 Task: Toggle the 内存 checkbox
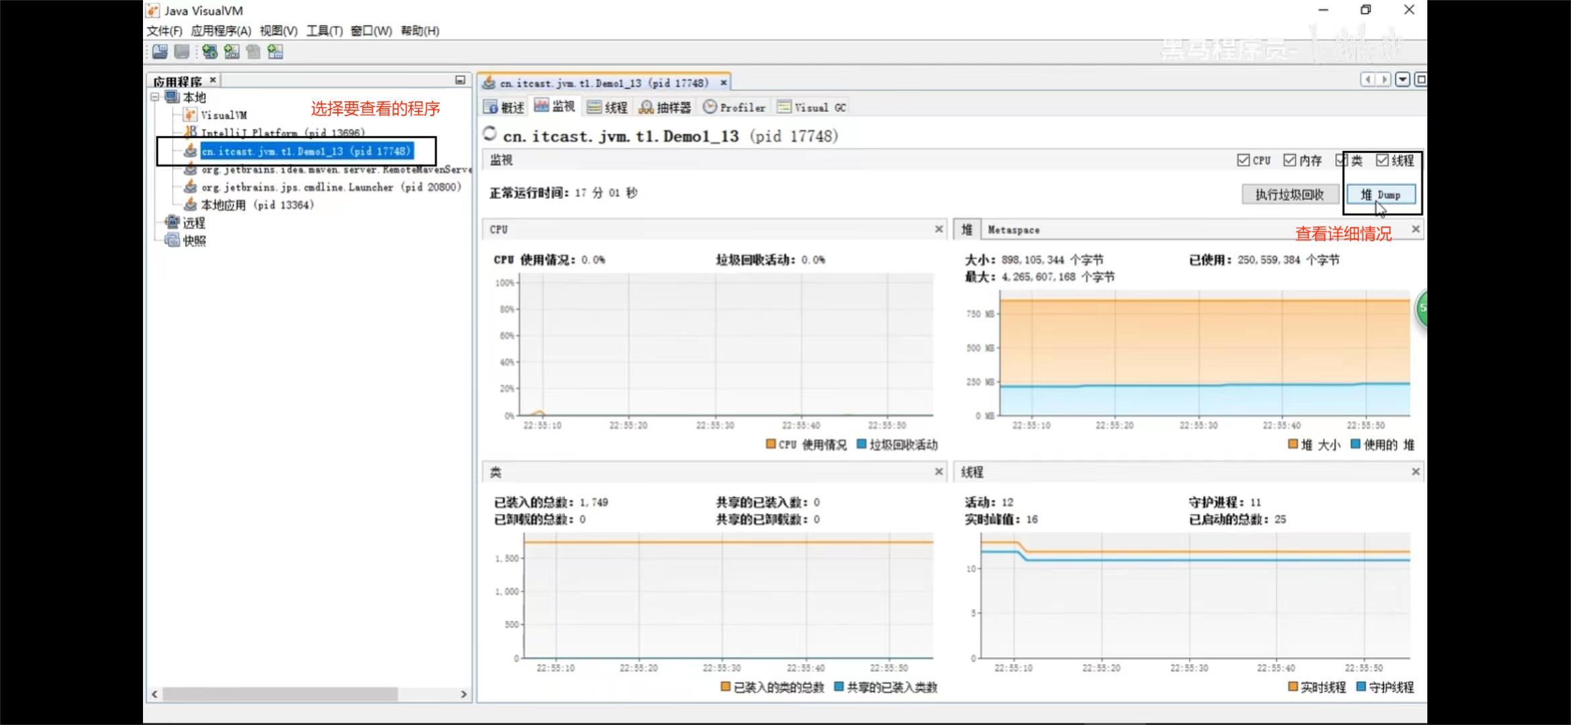(1289, 160)
